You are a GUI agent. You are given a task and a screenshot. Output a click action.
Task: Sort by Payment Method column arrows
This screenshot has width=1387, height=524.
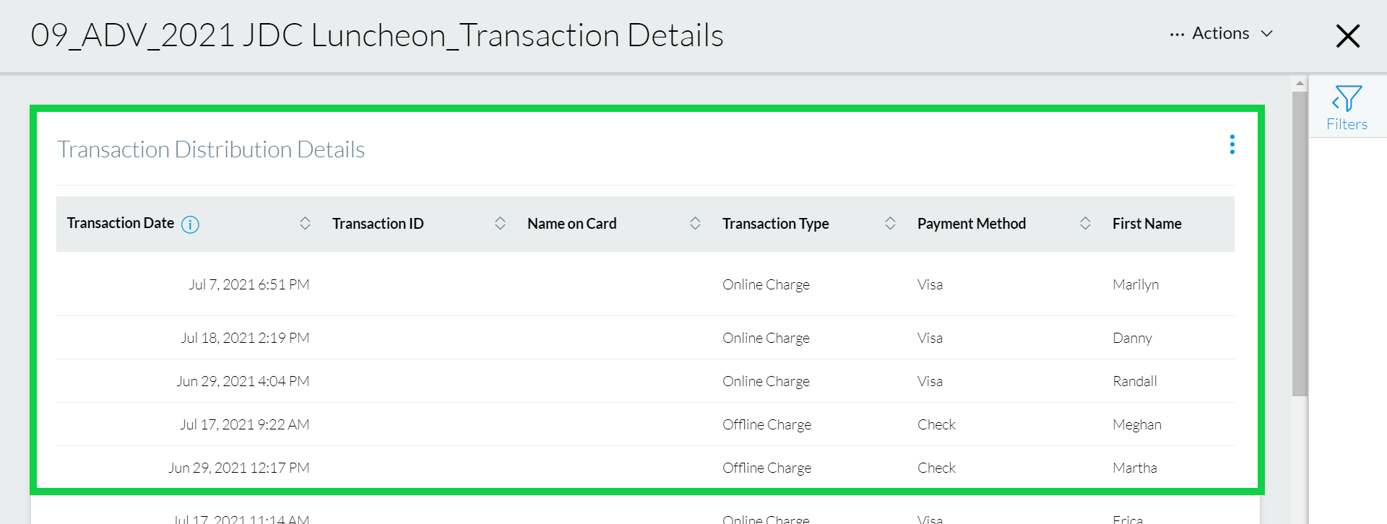1085,224
